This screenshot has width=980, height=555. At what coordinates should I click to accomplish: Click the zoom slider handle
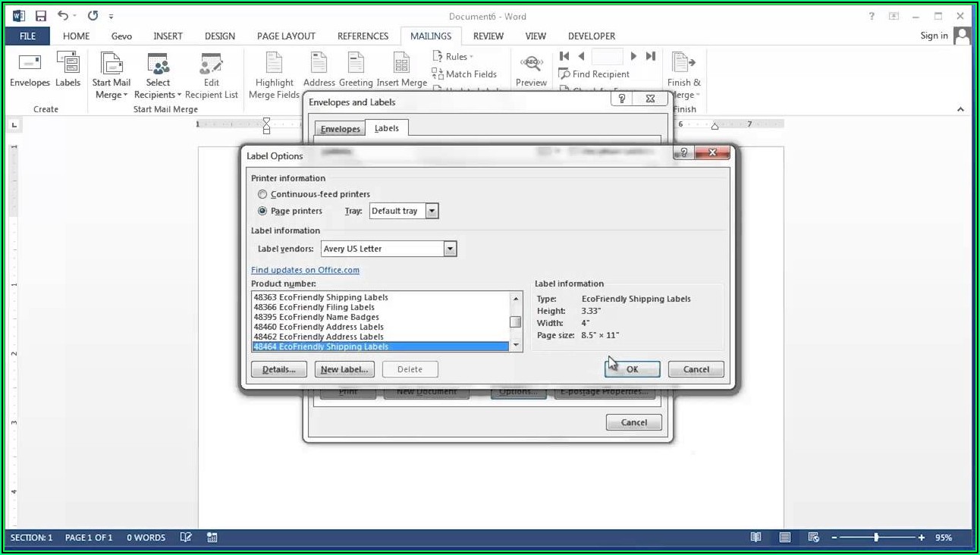pyautogui.click(x=876, y=538)
